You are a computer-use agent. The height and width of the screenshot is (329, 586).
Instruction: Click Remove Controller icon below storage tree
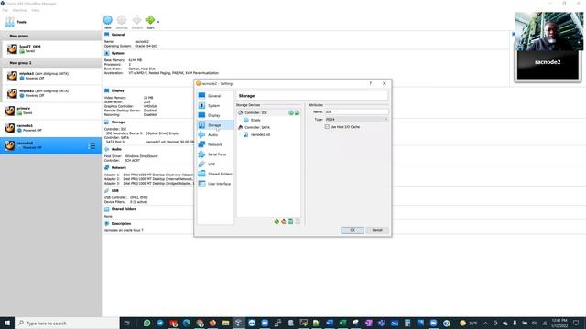pyautogui.click(x=284, y=221)
